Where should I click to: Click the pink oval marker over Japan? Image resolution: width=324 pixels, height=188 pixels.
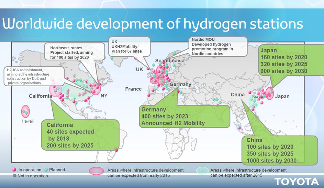pyautogui.click(x=269, y=93)
